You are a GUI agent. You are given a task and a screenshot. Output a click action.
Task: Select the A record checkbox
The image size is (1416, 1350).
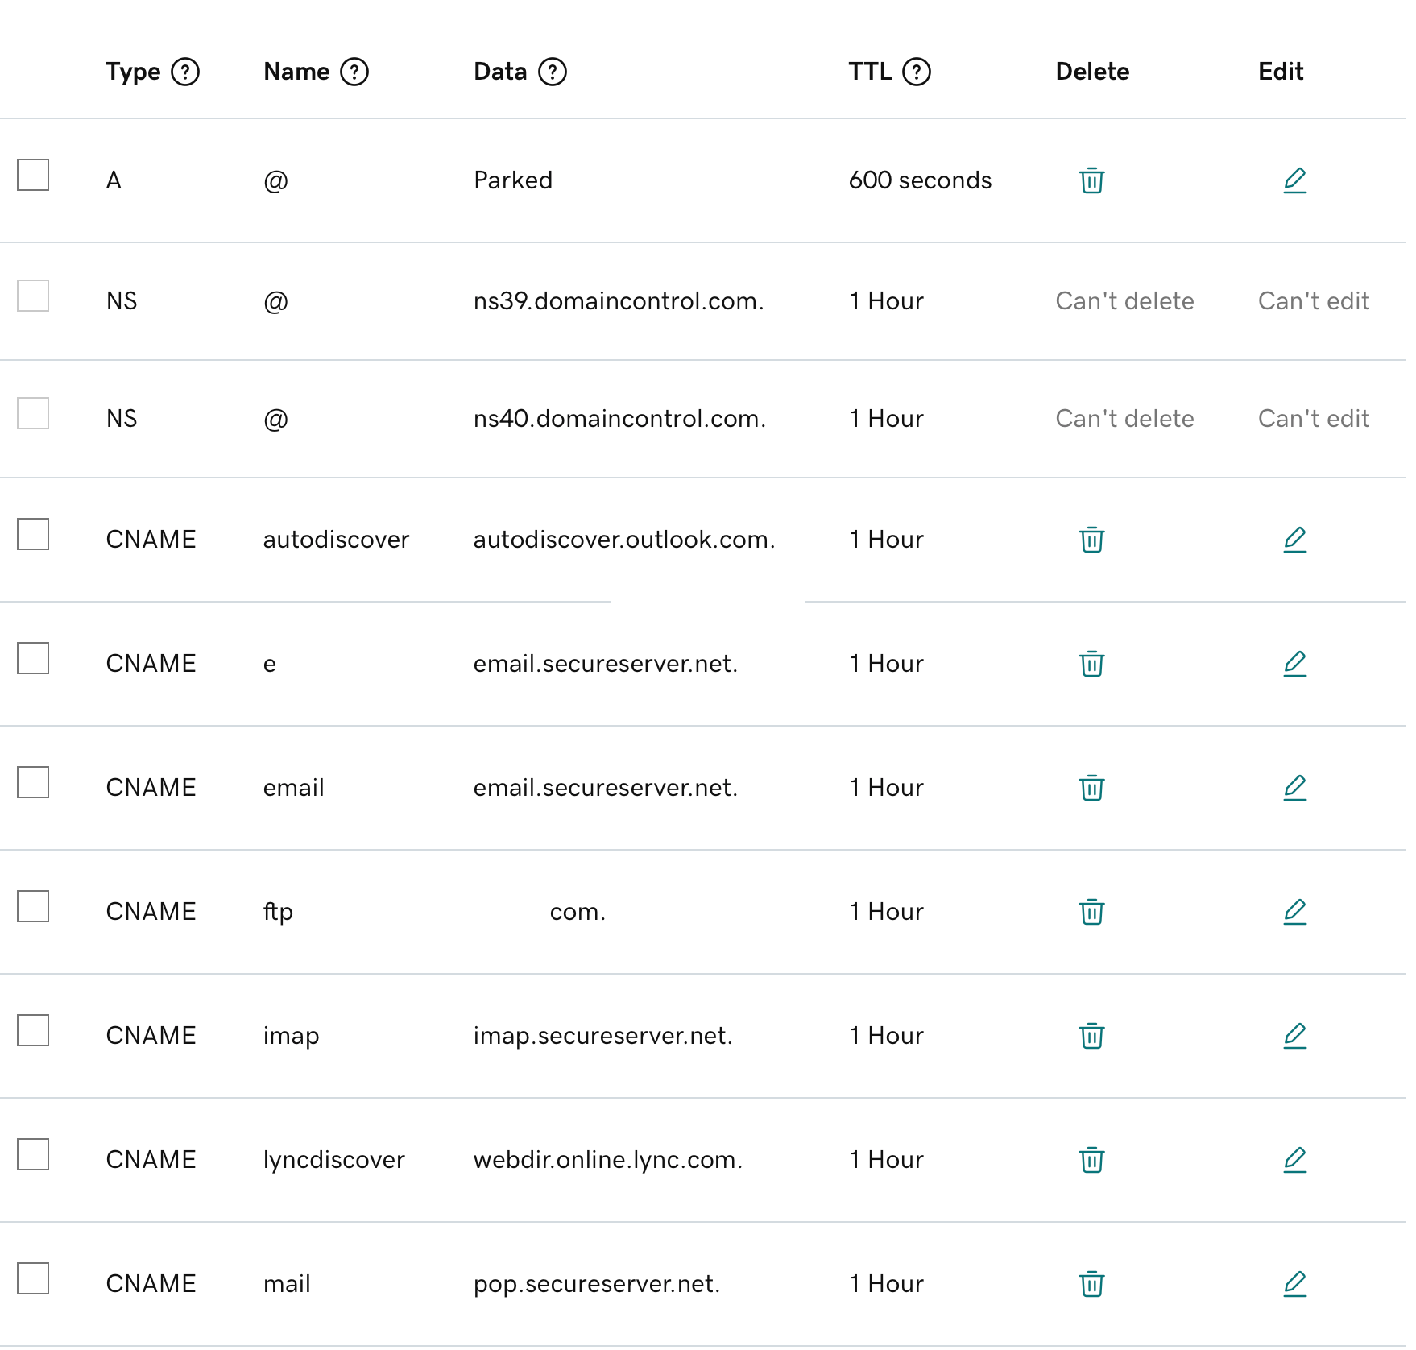click(33, 175)
